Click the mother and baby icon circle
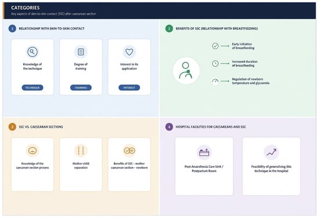The image size is (319, 218). click(186, 71)
